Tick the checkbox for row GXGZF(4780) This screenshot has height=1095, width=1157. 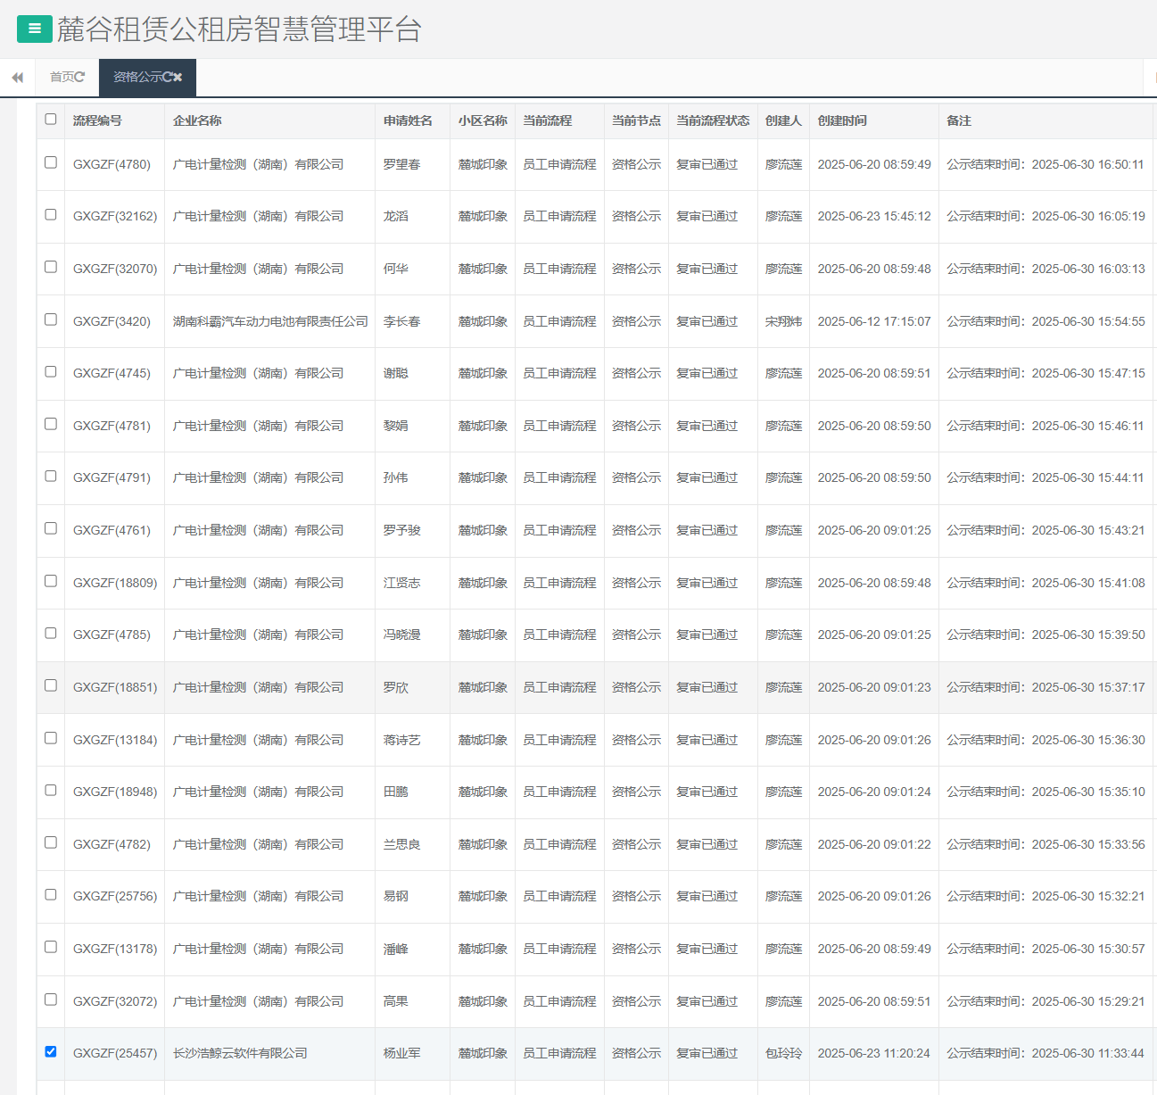(x=51, y=163)
